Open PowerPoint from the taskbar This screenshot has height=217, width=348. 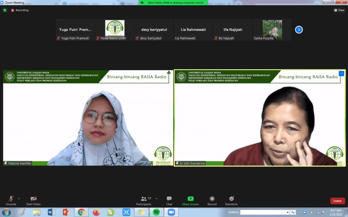coord(66,212)
